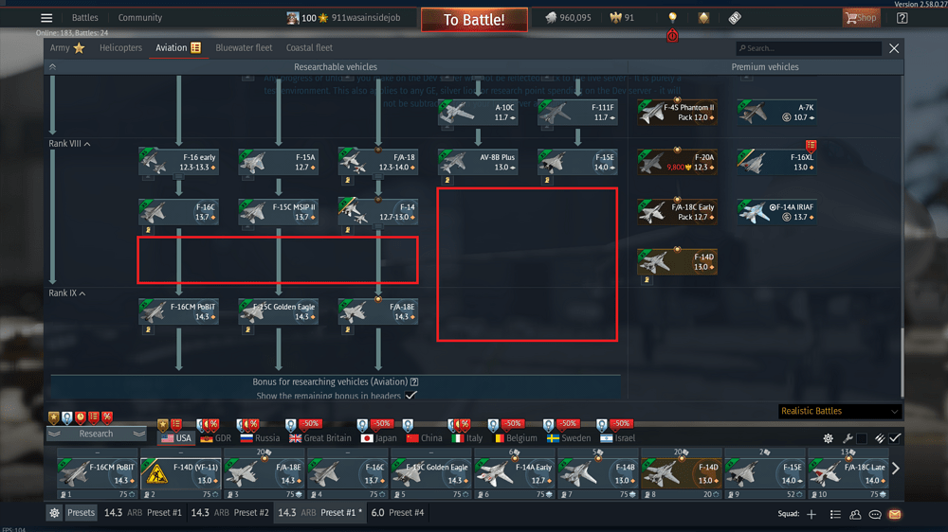Show next crew slots with right arrow

[x=896, y=468]
